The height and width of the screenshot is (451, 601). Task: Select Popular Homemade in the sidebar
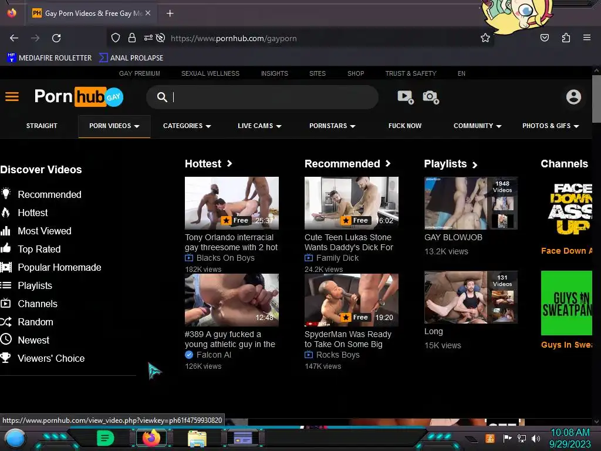point(59,267)
